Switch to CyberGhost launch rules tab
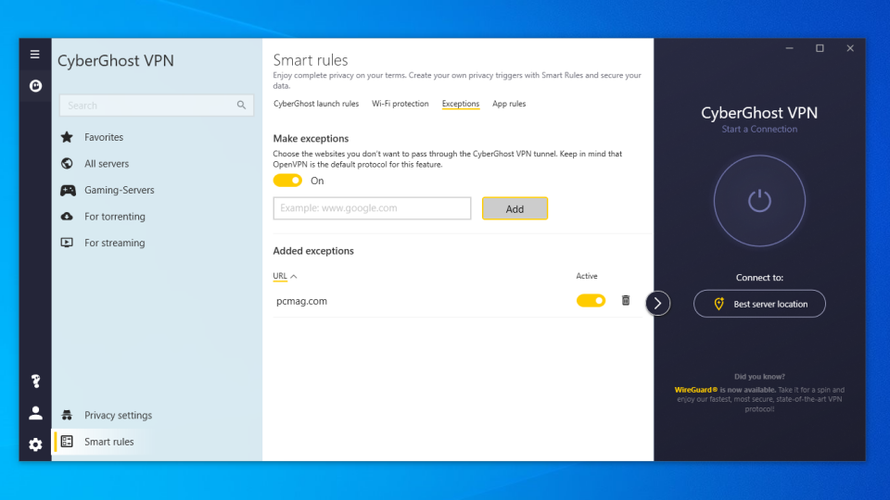Viewport: 890px width, 500px height. [x=316, y=104]
